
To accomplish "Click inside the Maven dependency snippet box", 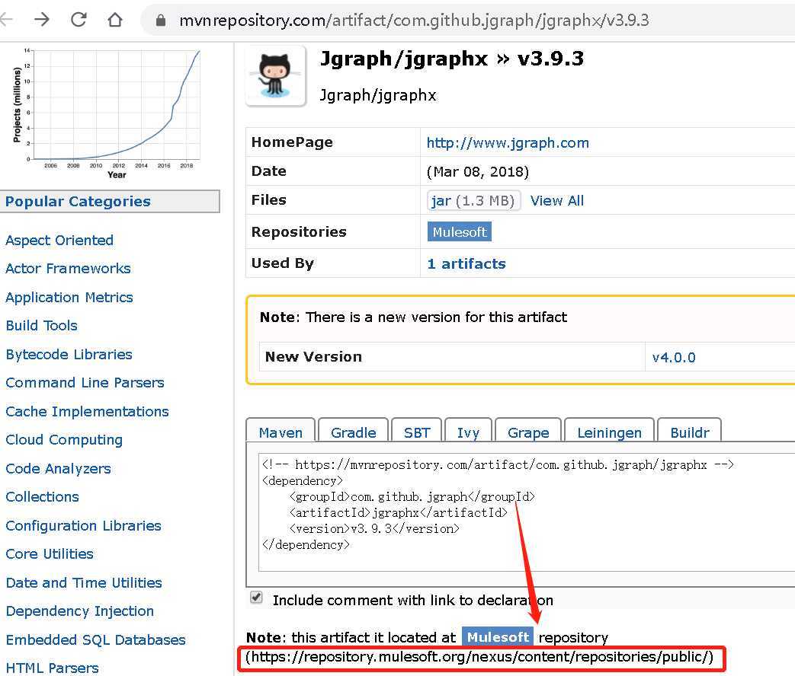I will (x=527, y=512).
